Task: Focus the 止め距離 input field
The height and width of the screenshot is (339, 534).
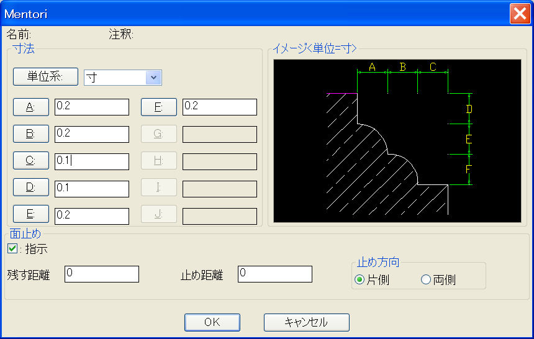Action: tap(275, 274)
